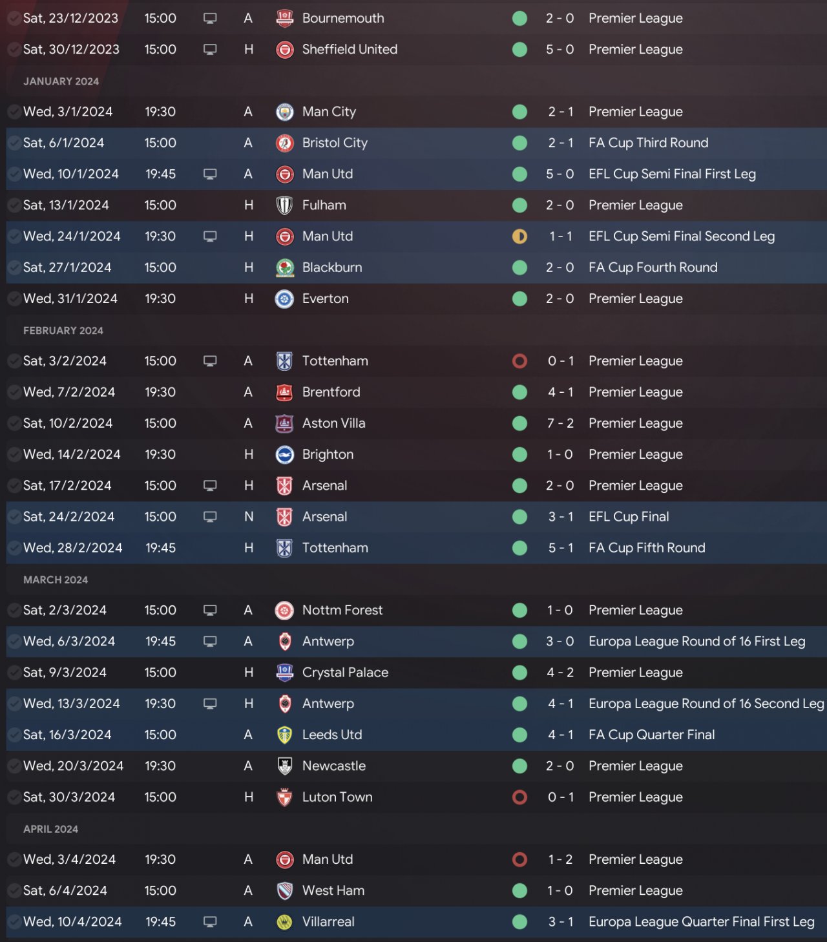827x942 pixels.
Task: Click the Brighton club badge
Action: tap(284, 455)
